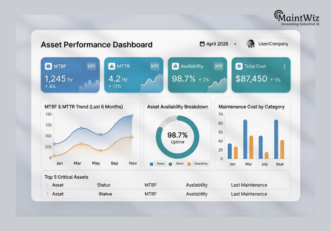Screen dimensions: 331x231
Task: Open the Total Cost three-dot menu
Action: pos(284,66)
